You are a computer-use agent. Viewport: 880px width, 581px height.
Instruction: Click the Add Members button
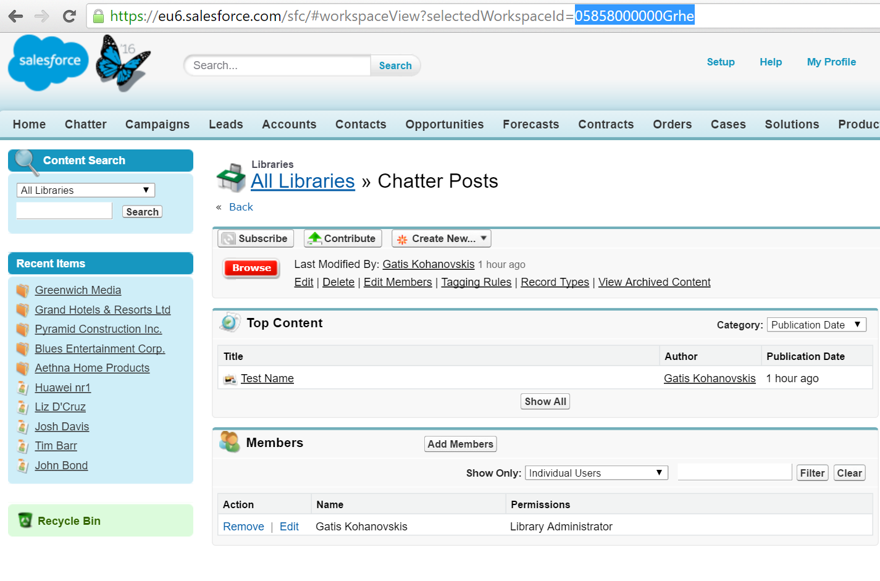tap(461, 444)
